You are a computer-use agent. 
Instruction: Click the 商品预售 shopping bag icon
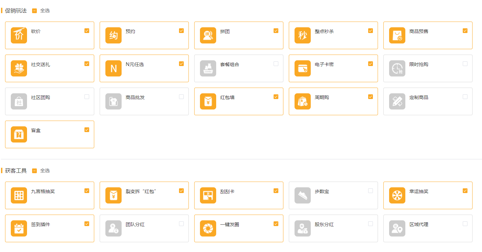tap(397, 35)
